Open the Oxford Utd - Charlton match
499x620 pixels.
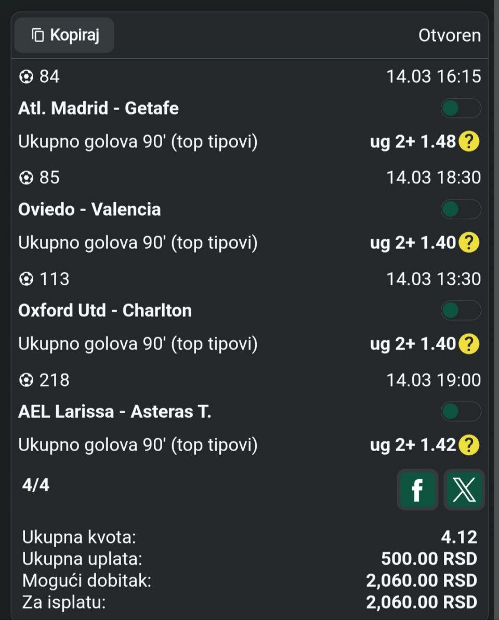tap(105, 310)
